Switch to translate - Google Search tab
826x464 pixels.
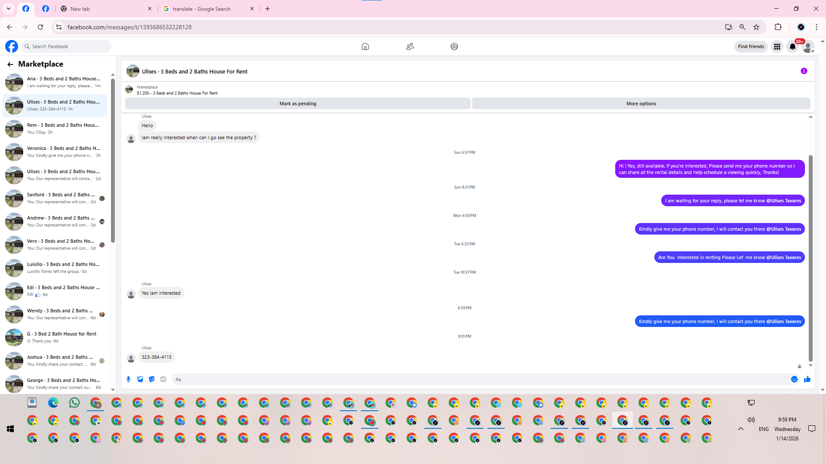click(201, 9)
